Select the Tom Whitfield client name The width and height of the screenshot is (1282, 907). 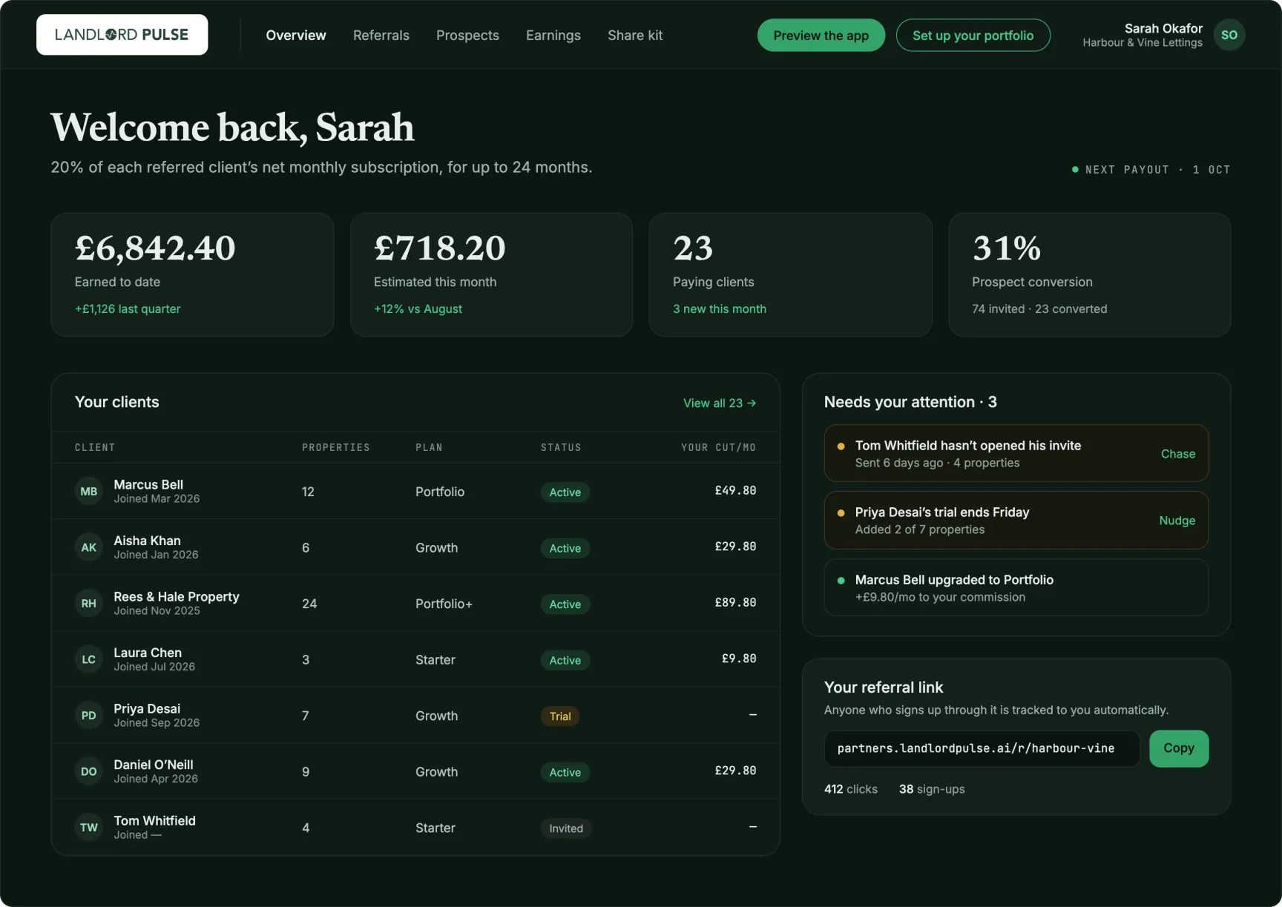coord(154,820)
